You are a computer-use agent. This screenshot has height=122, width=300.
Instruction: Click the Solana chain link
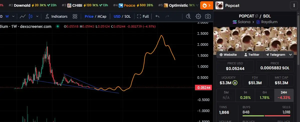pos(241,22)
